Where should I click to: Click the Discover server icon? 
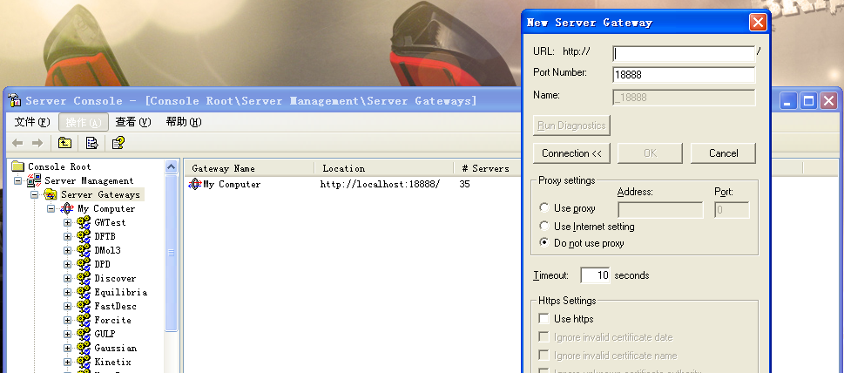pyautogui.click(x=84, y=278)
